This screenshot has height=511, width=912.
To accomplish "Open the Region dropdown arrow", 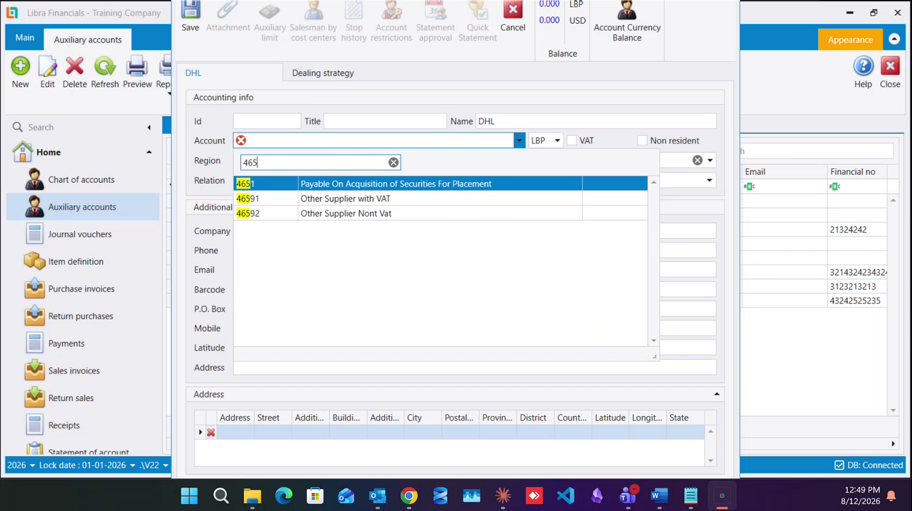I will (x=710, y=160).
